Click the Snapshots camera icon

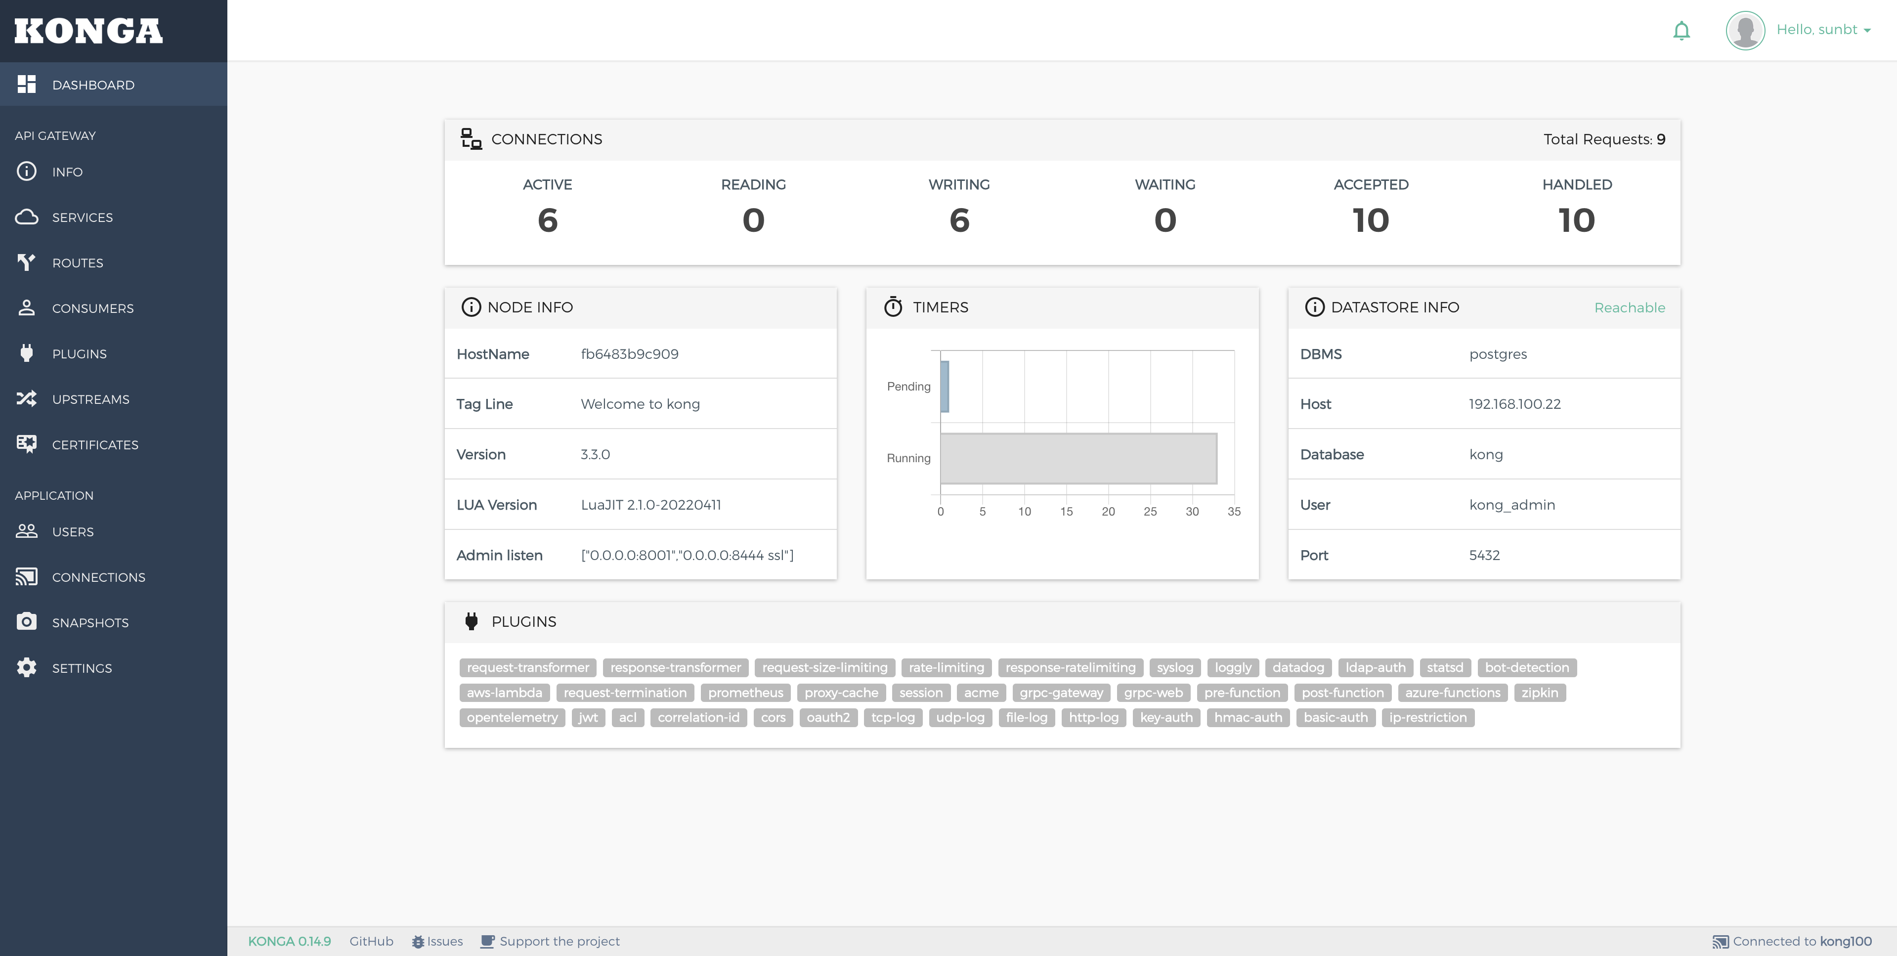[x=27, y=622]
